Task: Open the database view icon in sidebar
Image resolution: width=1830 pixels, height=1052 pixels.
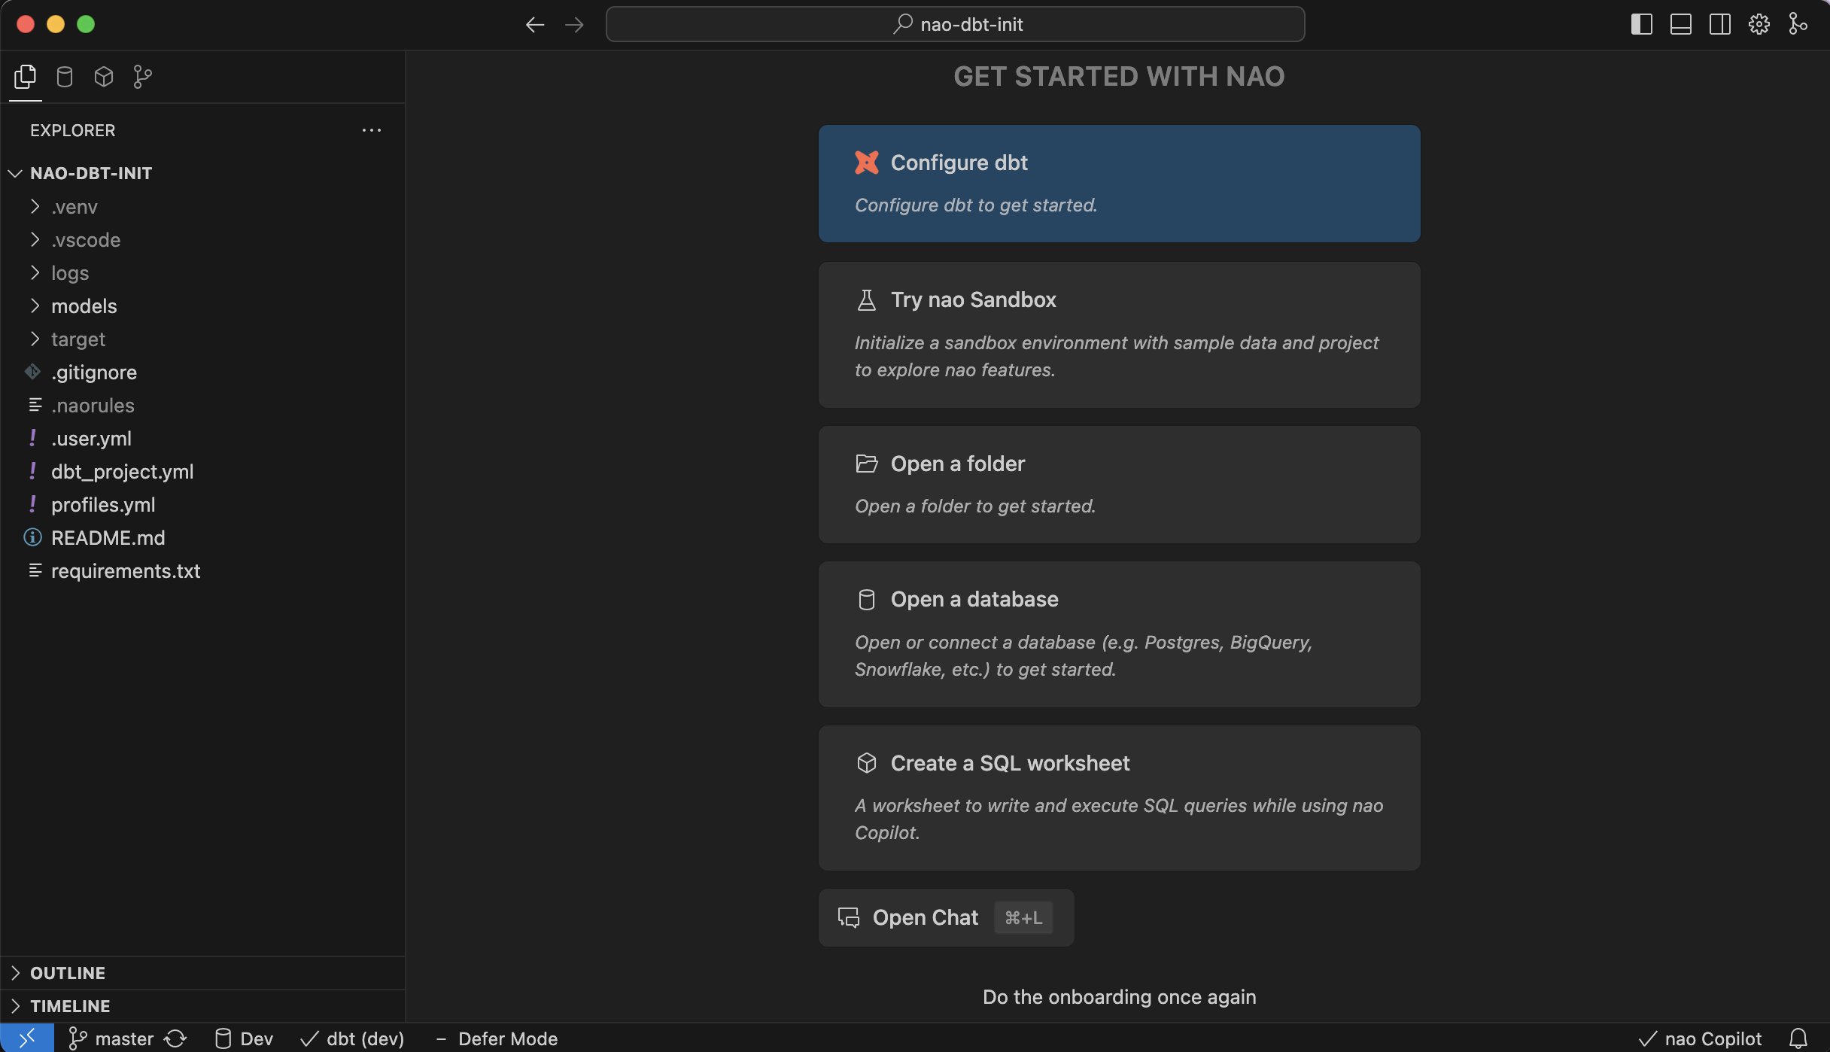Action: [65, 77]
